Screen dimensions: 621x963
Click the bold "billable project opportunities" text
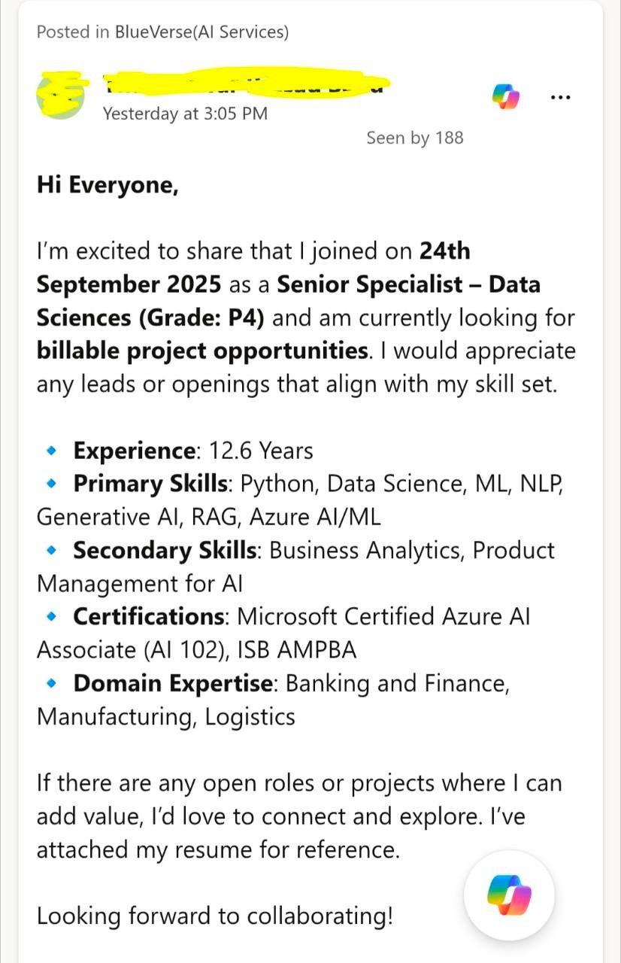click(x=201, y=351)
